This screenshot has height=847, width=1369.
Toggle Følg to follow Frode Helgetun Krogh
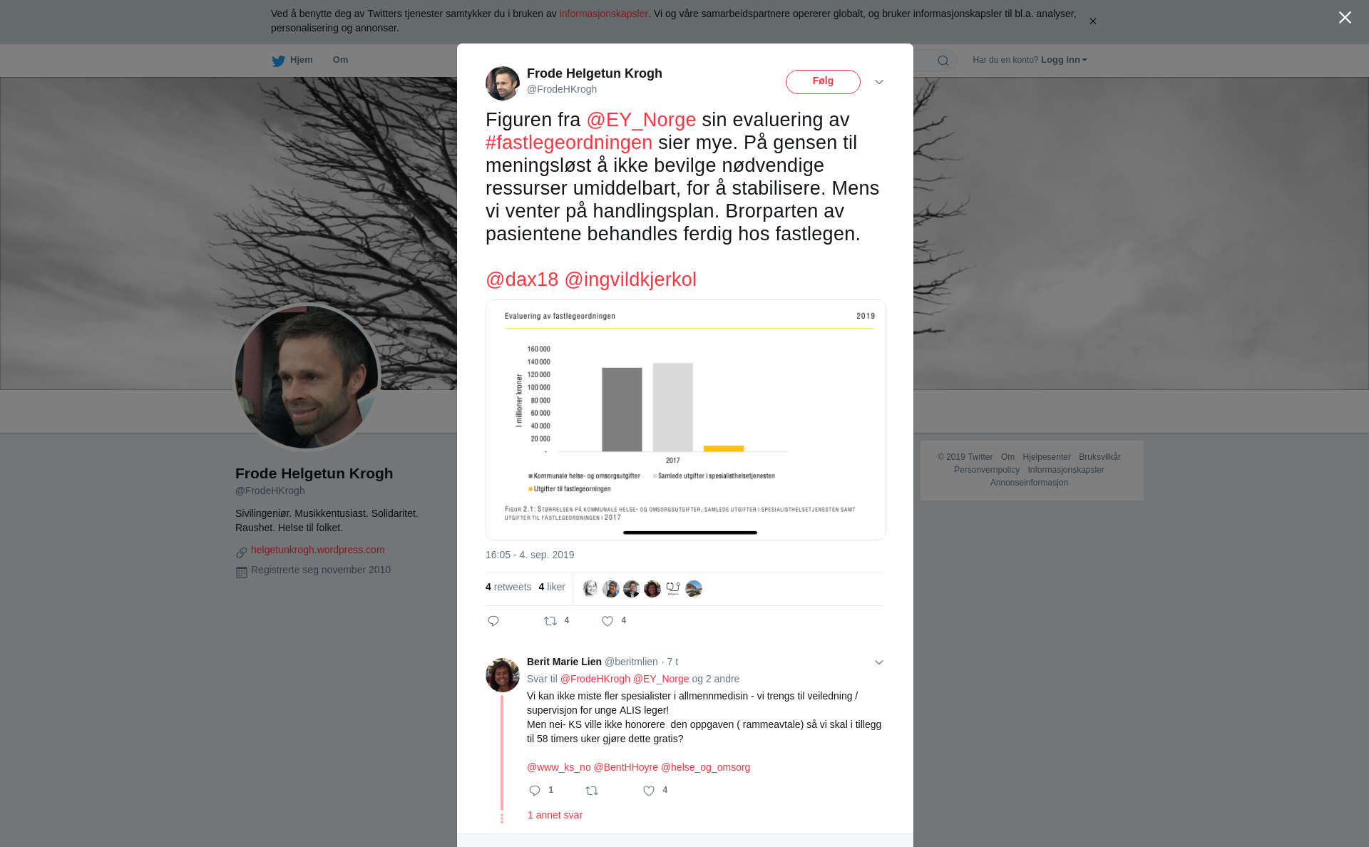coord(823,82)
